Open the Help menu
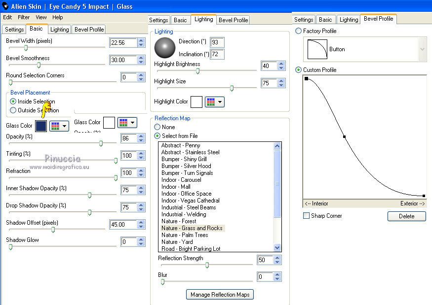 pos(58,17)
